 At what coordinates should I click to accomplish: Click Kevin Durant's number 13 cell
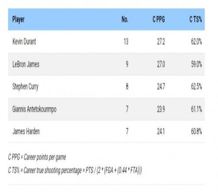(x=126, y=42)
